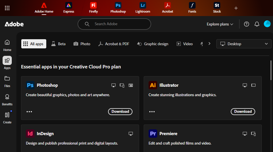
Task: Open Create in the sidebar
Action: [x=7, y=118]
